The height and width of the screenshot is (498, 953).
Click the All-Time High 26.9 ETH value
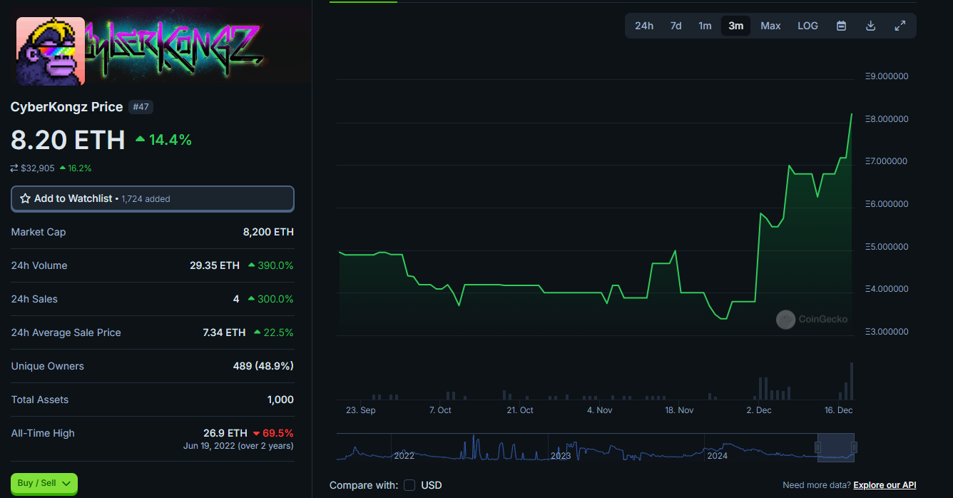[x=225, y=433]
